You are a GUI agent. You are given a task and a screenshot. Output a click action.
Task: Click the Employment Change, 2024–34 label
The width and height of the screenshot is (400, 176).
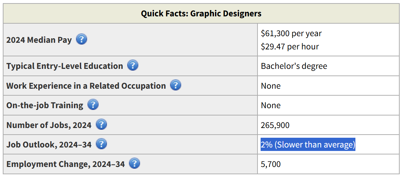coord(66,164)
